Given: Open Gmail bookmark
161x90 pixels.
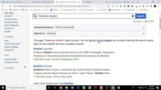Looking at the screenshot, I should coord(17,10).
